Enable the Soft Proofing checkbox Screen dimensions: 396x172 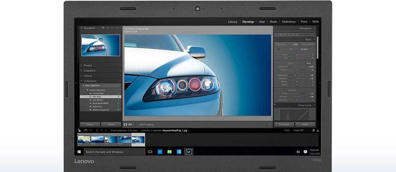click(x=137, y=124)
